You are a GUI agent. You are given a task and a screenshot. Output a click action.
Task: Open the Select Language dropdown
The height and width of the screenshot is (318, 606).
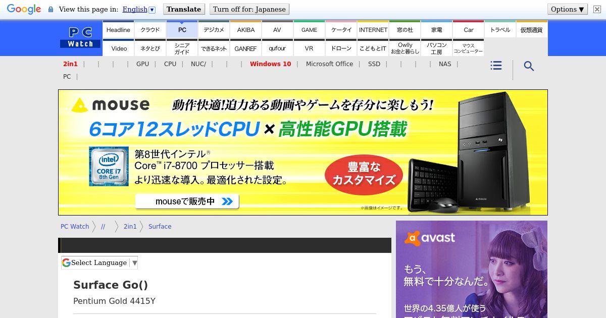pos(99,262)
